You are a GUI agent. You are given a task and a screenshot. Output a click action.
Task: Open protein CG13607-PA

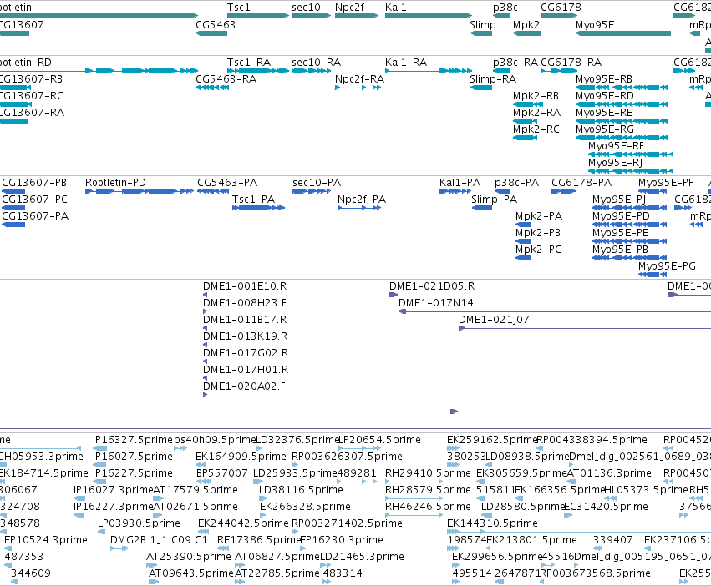tap(13, 225)
